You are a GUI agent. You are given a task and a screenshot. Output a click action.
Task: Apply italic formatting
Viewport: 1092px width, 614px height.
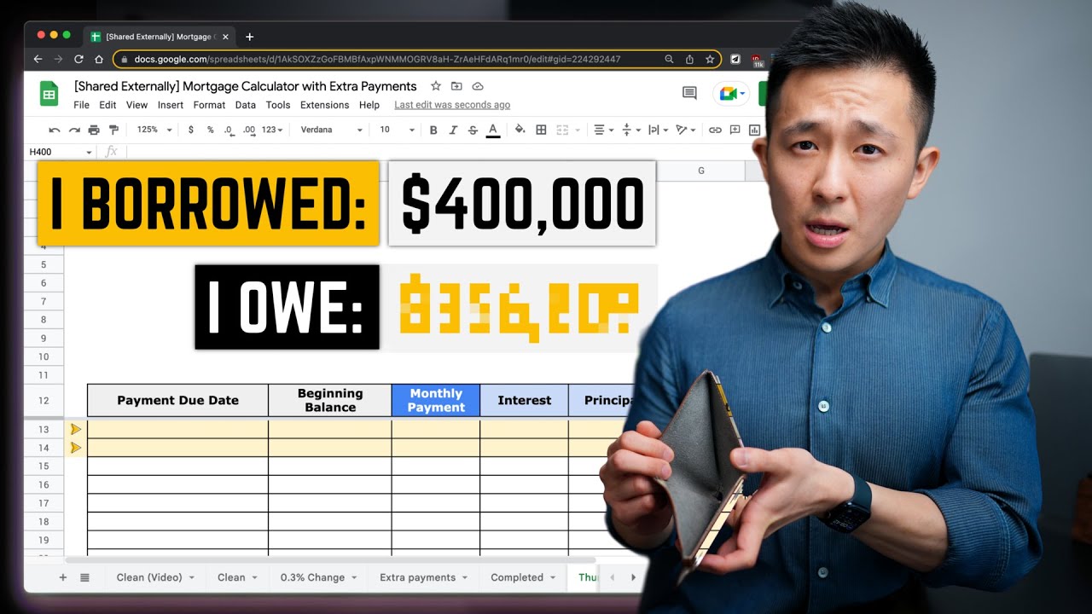pos(454,130)
